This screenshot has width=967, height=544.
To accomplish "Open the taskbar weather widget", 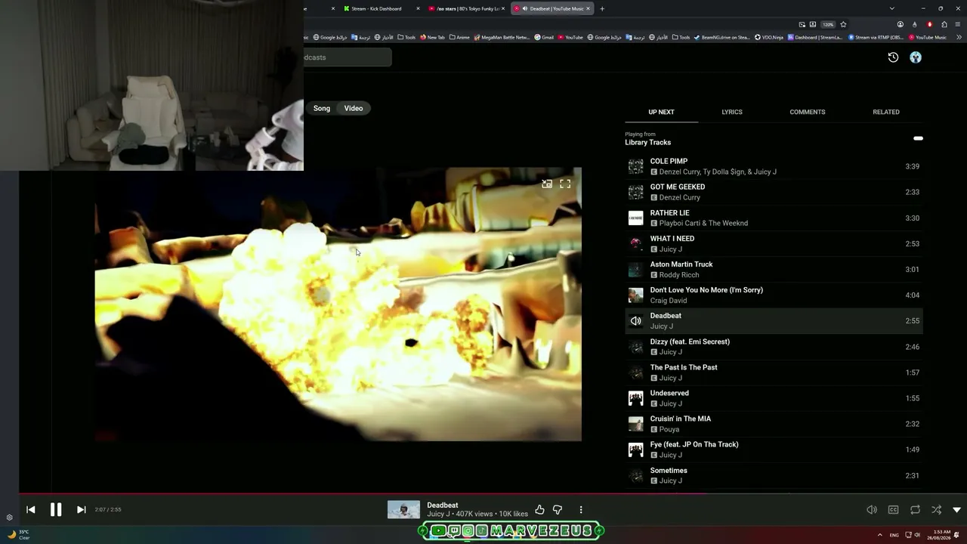I will click(18, 534).
